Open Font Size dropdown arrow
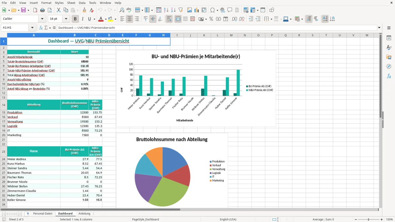Image resolution: width=395 pixels, height=222 pixels. [x=66, y=19]
